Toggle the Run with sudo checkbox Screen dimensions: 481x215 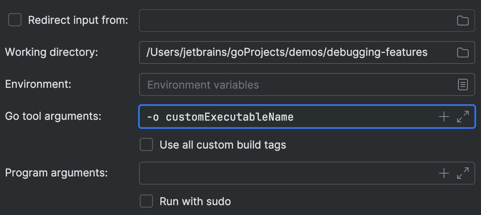(x=146, y=201)
